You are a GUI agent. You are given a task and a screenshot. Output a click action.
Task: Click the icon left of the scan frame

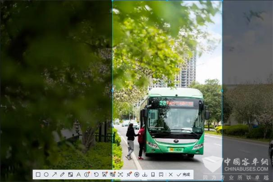112,174
